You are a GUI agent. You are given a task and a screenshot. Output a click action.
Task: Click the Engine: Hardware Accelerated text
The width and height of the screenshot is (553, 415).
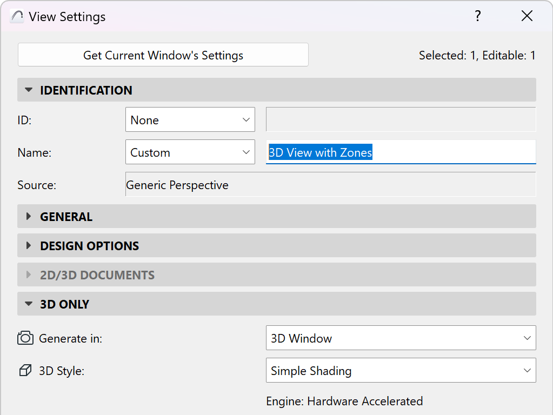(x=344, y=401)
